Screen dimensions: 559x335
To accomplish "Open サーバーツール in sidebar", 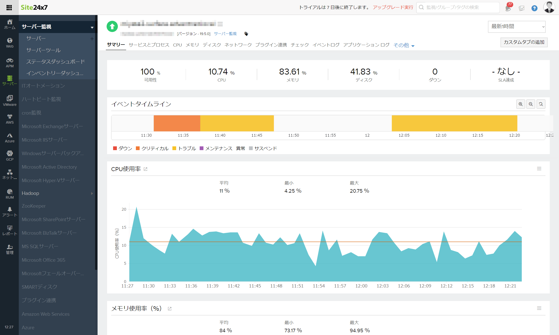I will [x=43, y=50].
